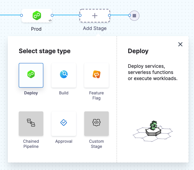Viewport: 194px width, 170px height.
Task: Click the Add Stage label
Action: point(95,28)
